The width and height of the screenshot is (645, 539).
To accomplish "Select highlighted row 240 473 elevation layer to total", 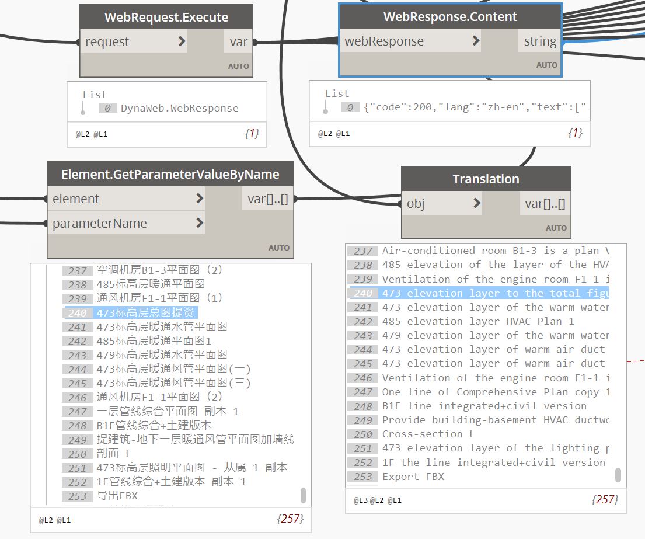I will (x=480, y=293).
